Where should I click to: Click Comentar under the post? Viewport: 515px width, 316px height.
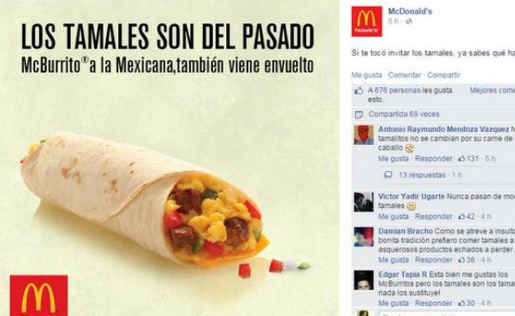404,75
